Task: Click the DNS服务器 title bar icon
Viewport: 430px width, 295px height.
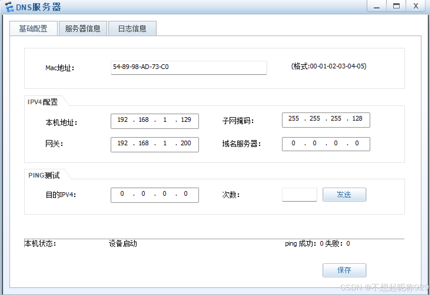Action: pos(9,7)
